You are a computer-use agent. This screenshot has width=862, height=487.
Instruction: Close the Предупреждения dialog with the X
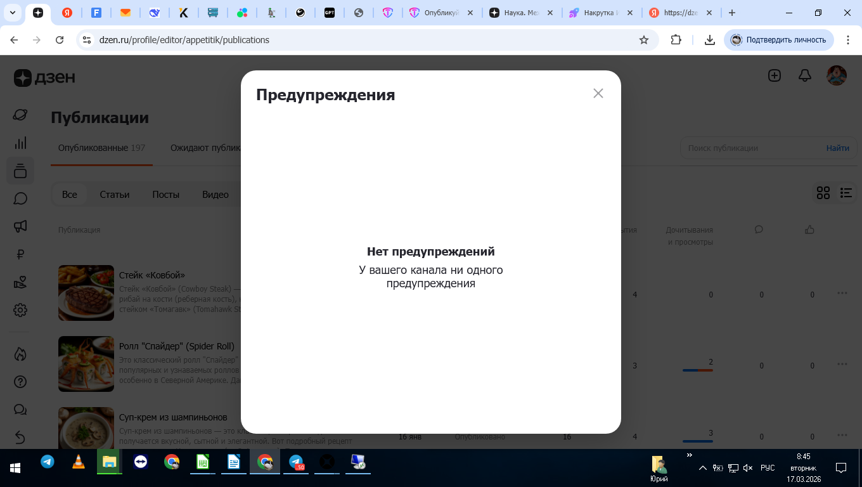pyautogui.click(x=598, y=93)
